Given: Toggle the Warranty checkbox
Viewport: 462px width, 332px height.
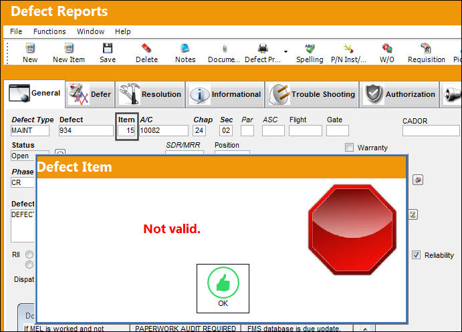Looking at the screenshot, I should point(349,148).
